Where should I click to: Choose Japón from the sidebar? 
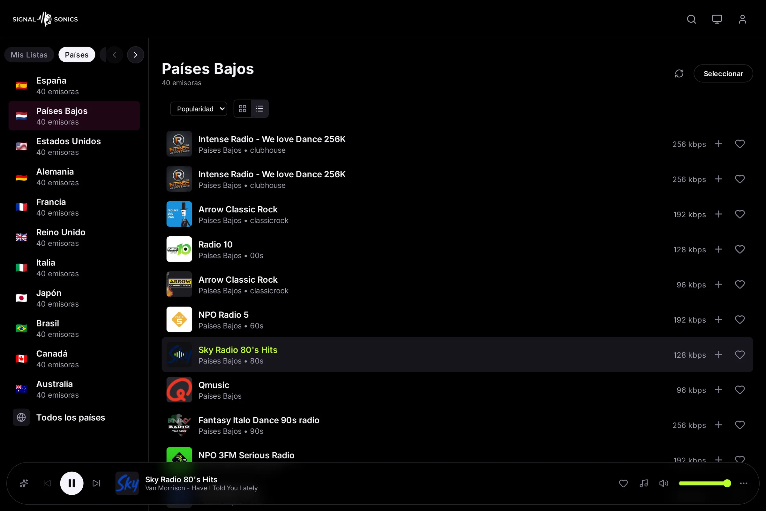click(x=74, y=298)
